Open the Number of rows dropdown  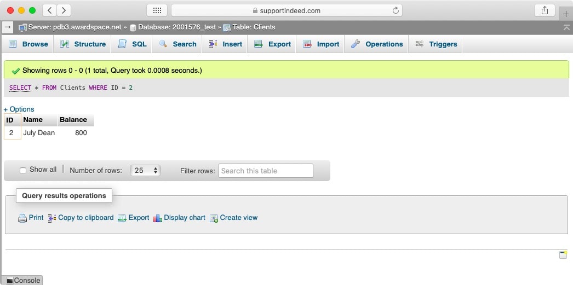click(x=145, y=171)
